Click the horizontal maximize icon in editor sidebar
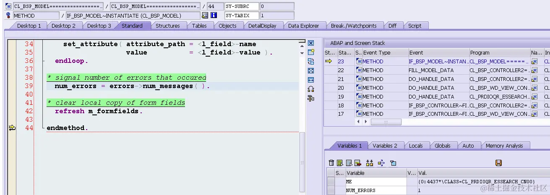Image resolution: width=550 pixels, height=195 pixels. (x=311, y=80)
